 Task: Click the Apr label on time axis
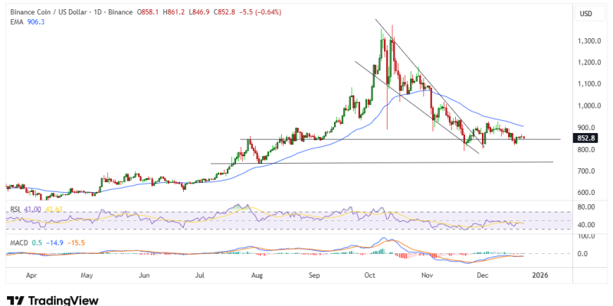tap(31, 274)
